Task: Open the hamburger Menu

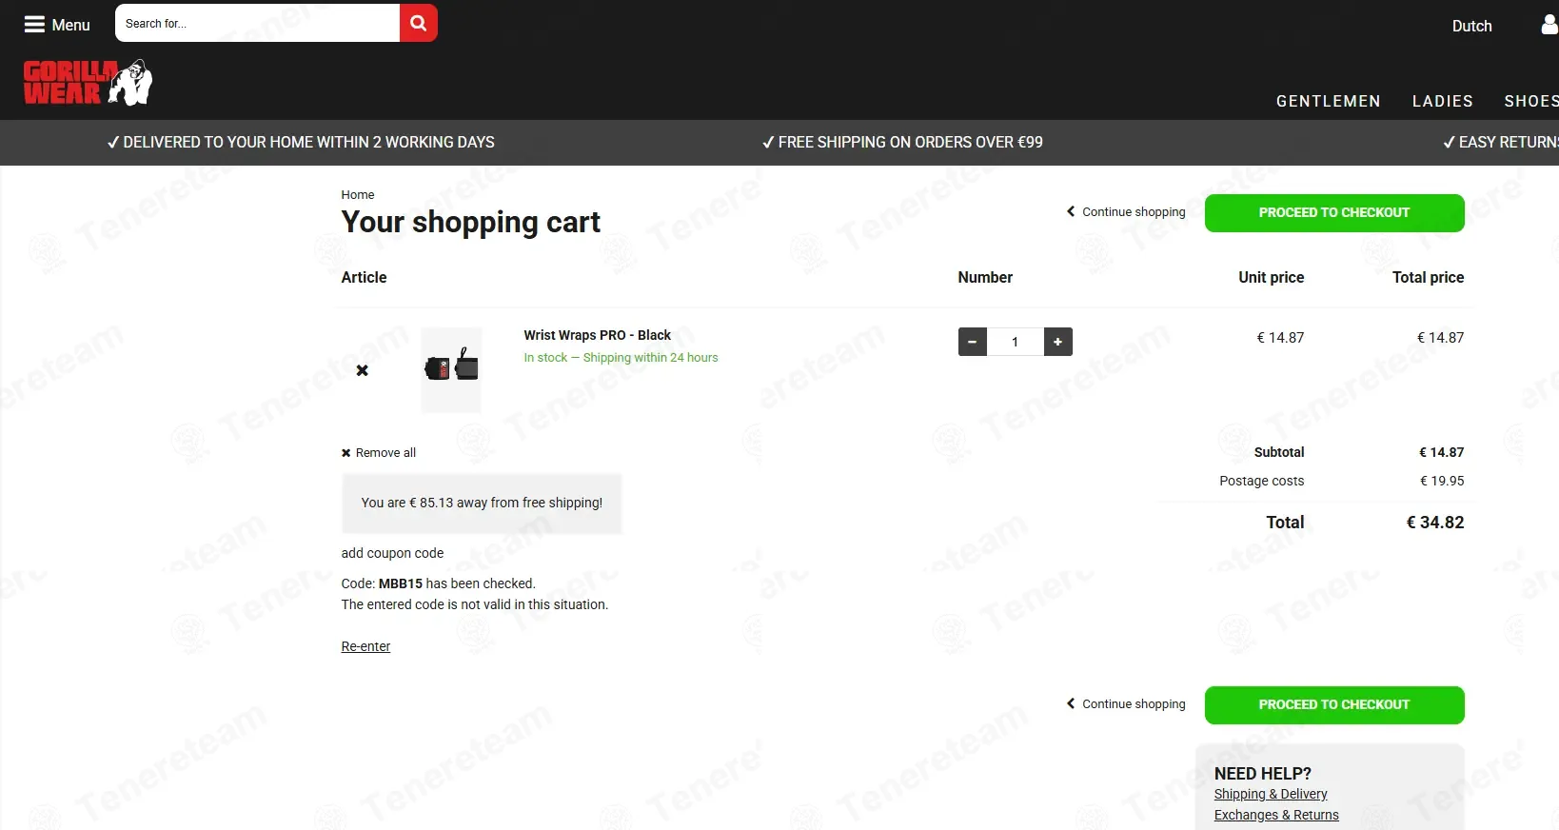Action: coord(57,25)
